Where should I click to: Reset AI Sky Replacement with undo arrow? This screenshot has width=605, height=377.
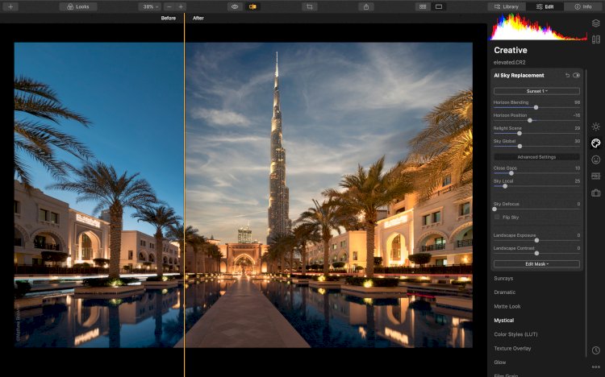[x=567, y=76]
